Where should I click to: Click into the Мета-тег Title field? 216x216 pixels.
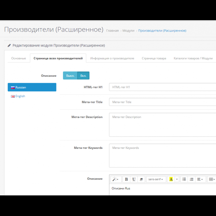(162, 102)
